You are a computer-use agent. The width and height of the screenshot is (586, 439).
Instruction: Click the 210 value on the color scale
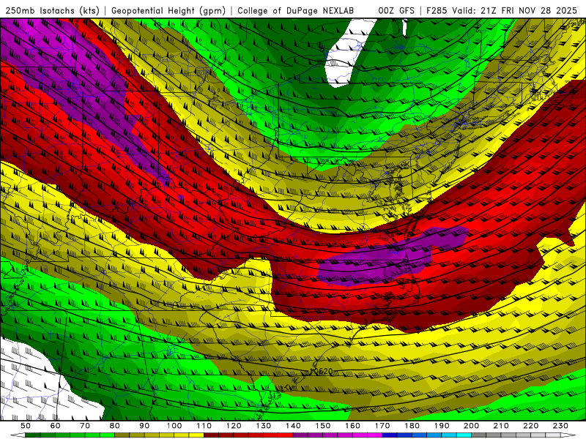click(501, 426)
